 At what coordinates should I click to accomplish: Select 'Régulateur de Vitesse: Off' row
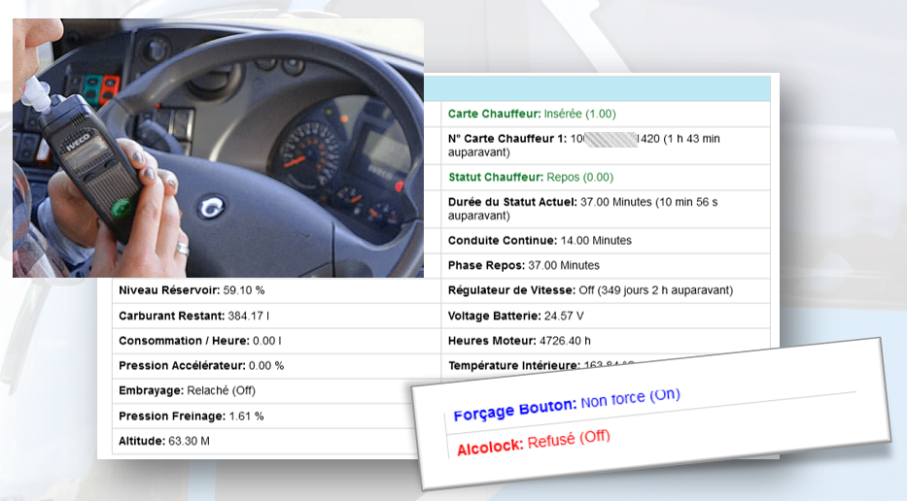[x=606, y=290]
